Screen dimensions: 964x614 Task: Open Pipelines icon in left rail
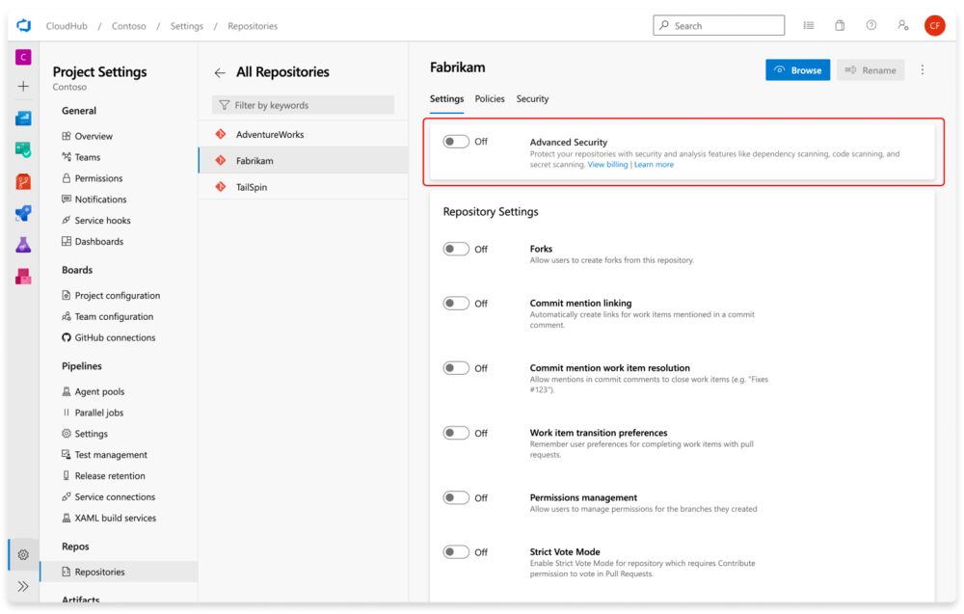pyautogui.click(x=23, y=213)
